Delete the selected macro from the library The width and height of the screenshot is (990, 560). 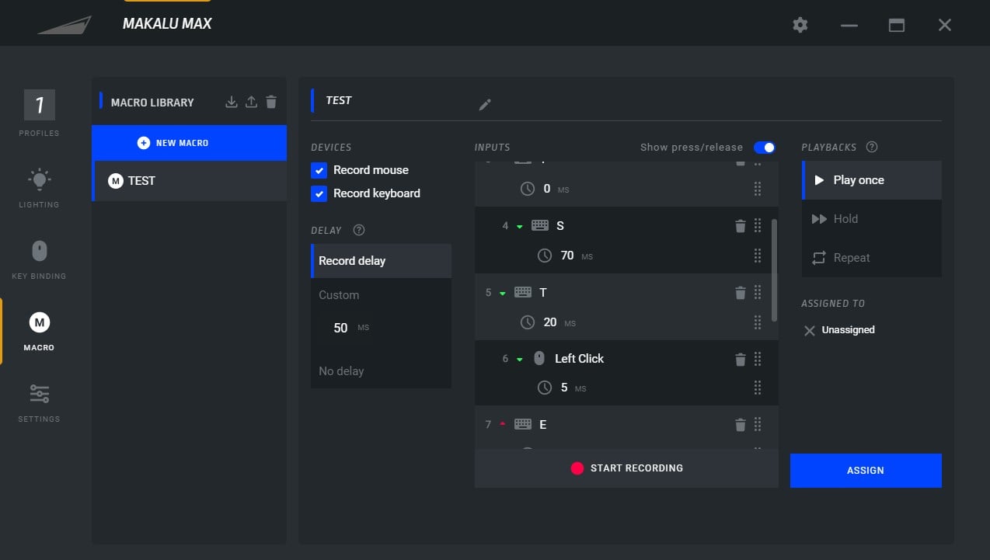pos(271,102)
